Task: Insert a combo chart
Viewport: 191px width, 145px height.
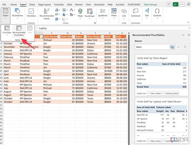Action: tap(72, 14)
